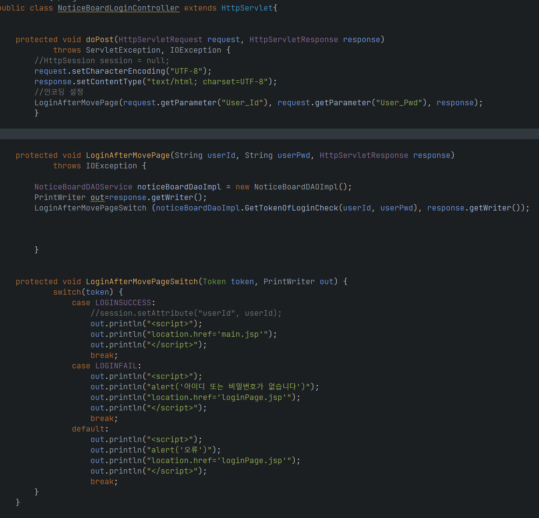Click alert string 아이디 또는 비밀번호가 없습니다

[x=228, y=387]
